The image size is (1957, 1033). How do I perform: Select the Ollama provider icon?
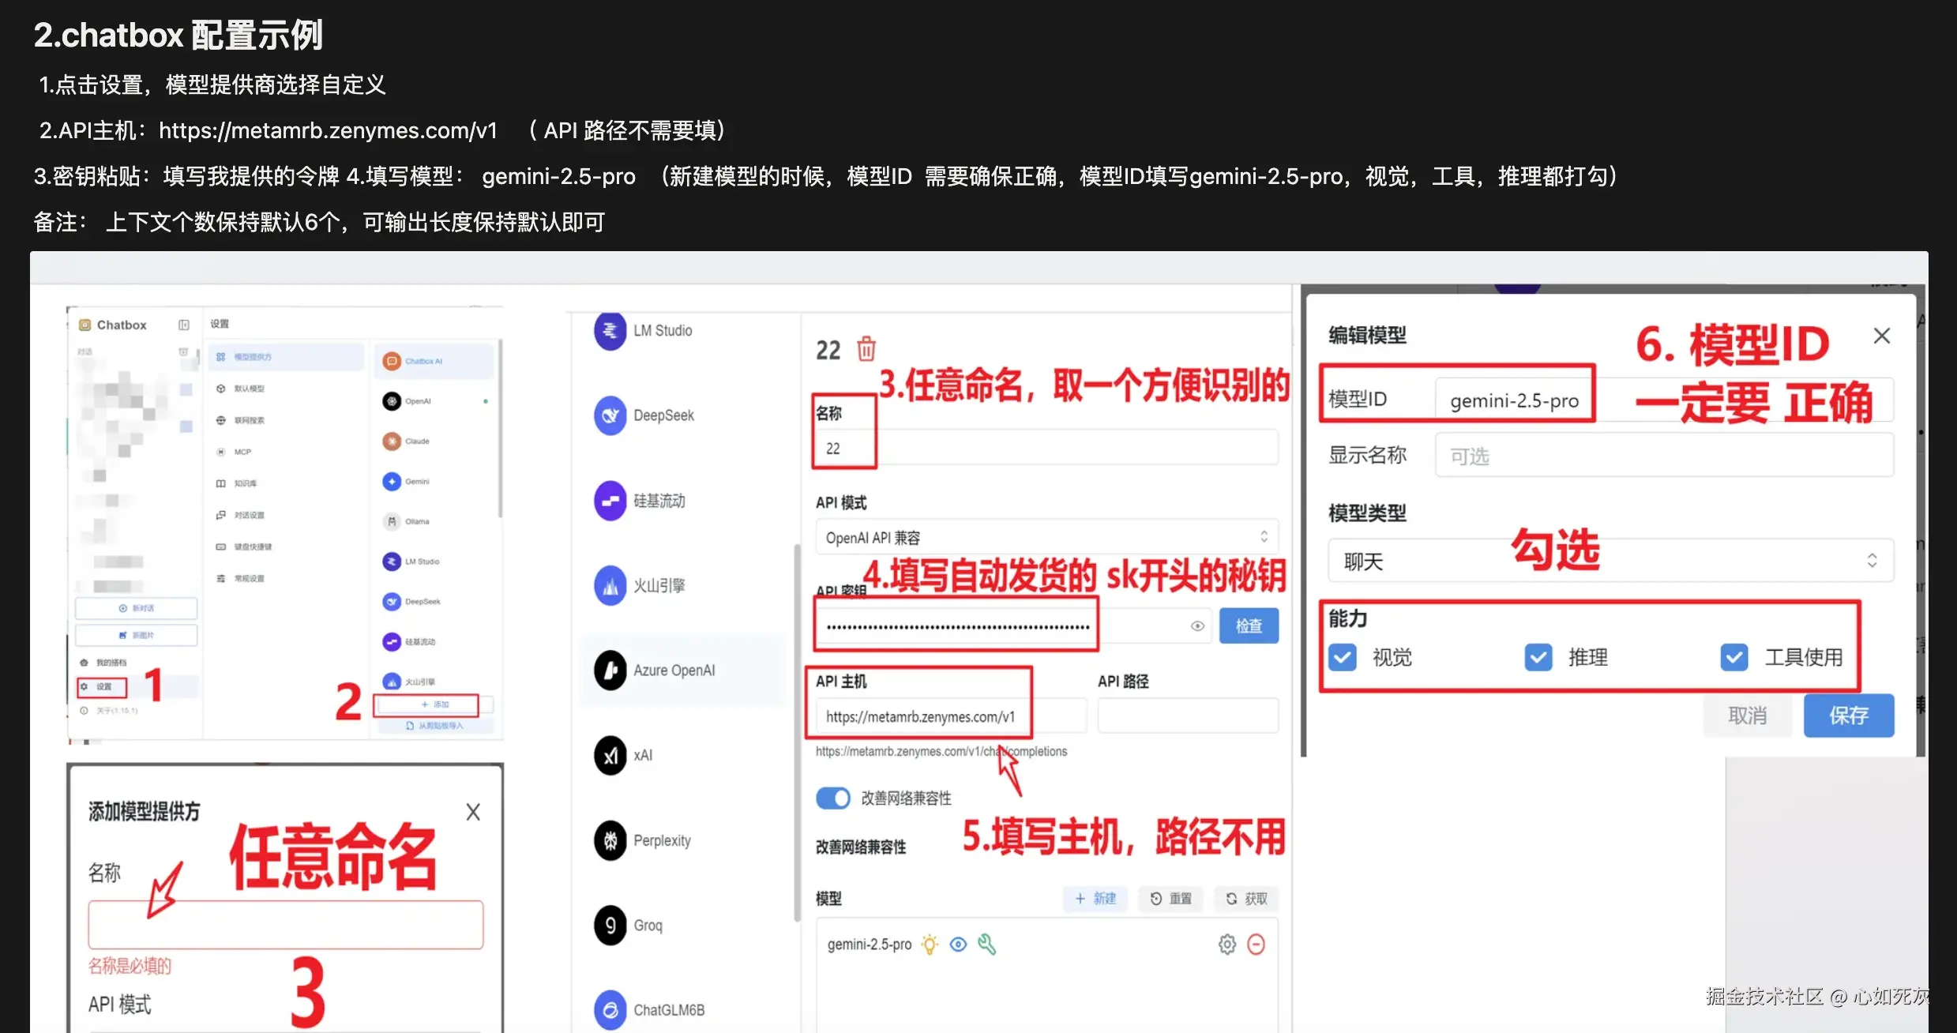click(x=391, y=521)
